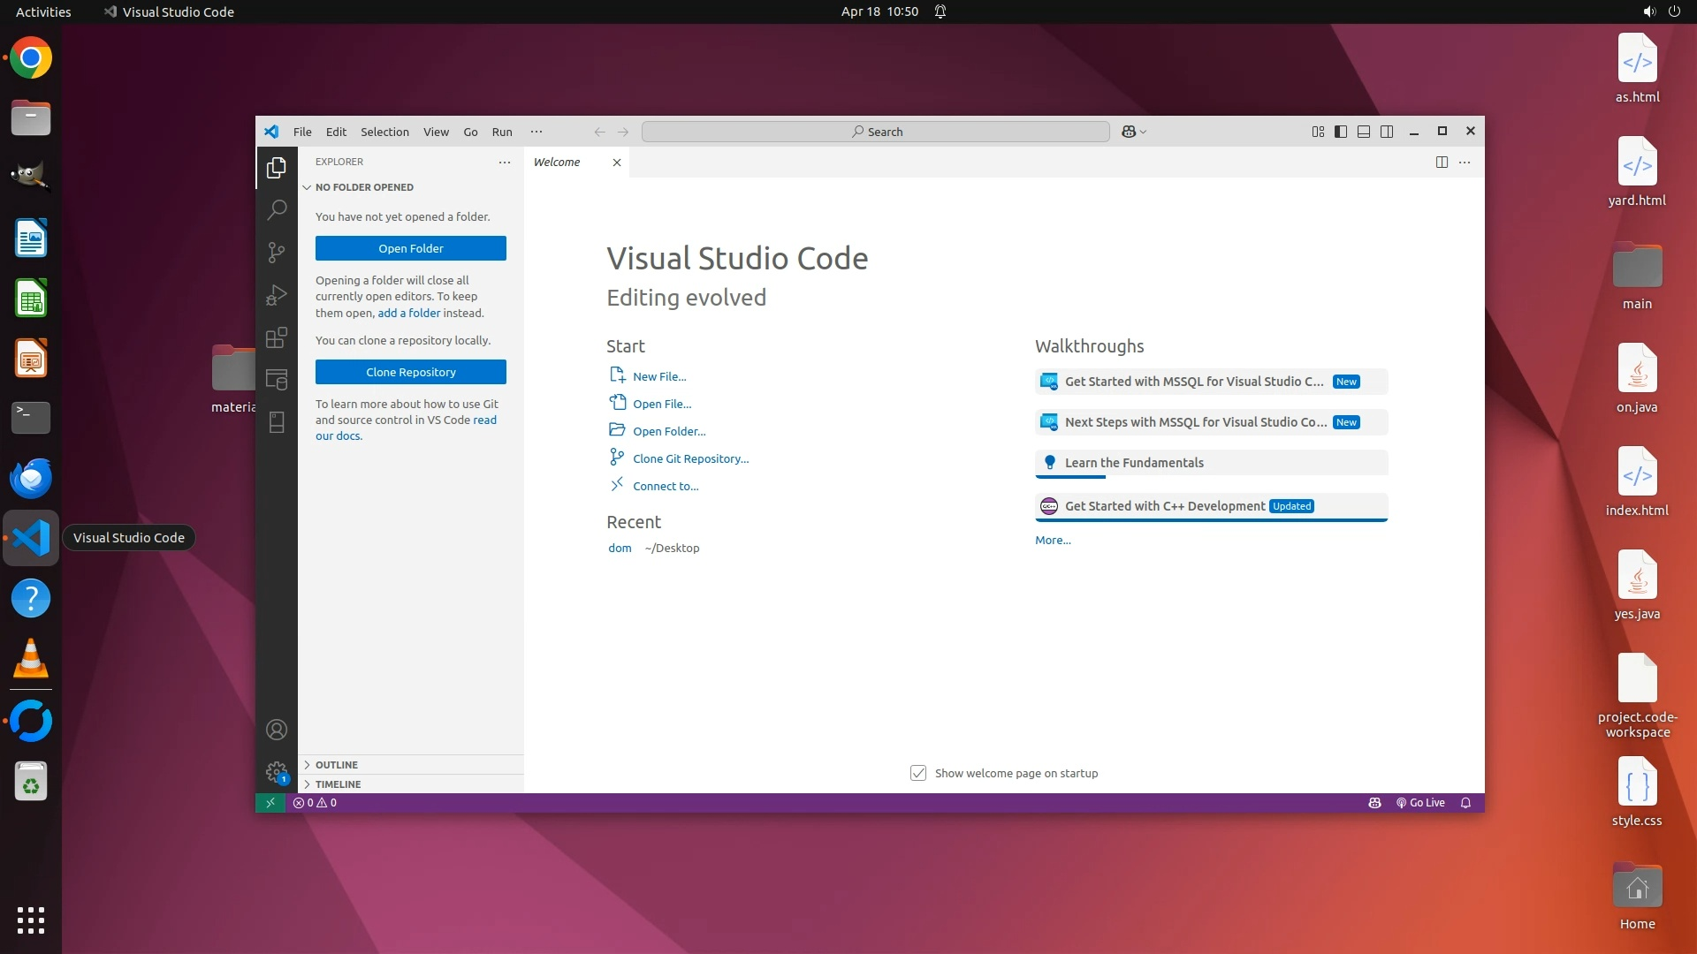This screenshot has width=1697, height=954.
Task: Collapse the NO FOLDER OPENED section
Action: point(364,187)
